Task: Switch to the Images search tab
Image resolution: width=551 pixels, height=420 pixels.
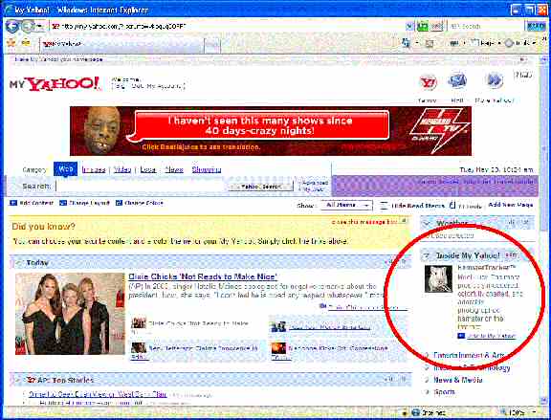Action: click(x=94, y=169)
